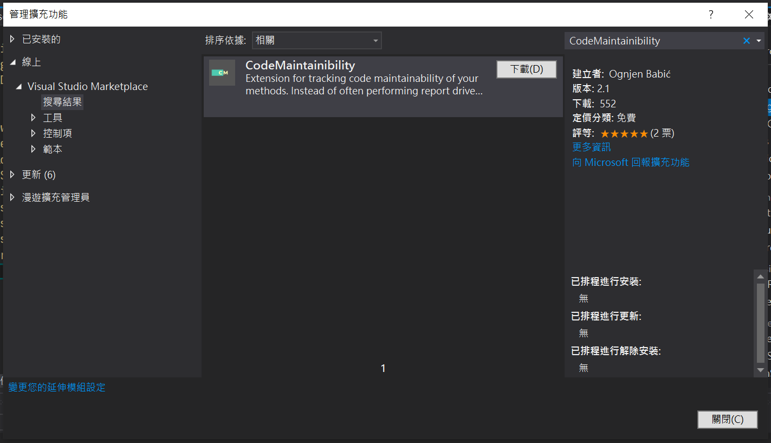Screen dimensions: 771x443
Task: Open 變更您的延伸模組設定 link
Action: 57,387
